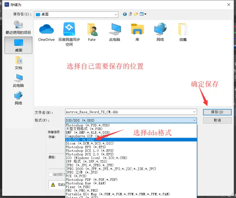This screenshot has width=236, height=198.
Task: Open 文档 in the left sidebar
Action: [x=18, y=63]
